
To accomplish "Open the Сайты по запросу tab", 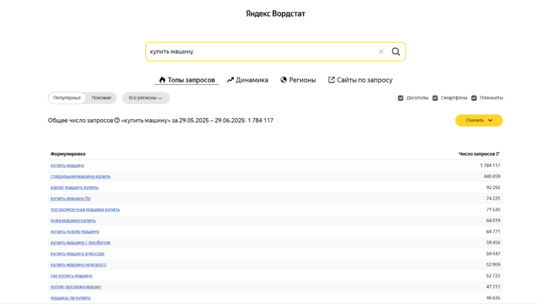I will 360,80.
